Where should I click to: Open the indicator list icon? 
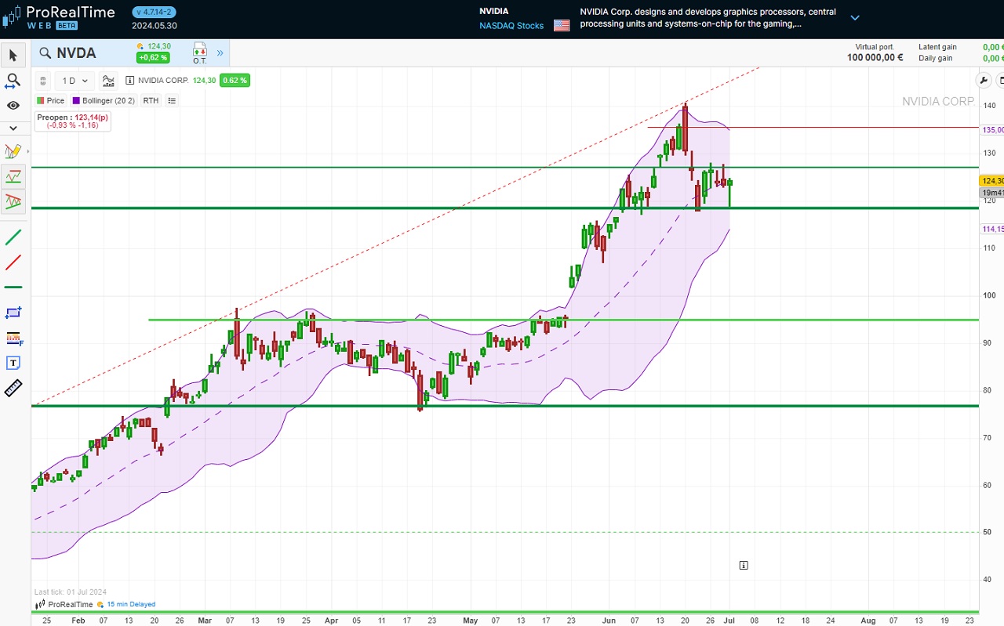(172, 100)
